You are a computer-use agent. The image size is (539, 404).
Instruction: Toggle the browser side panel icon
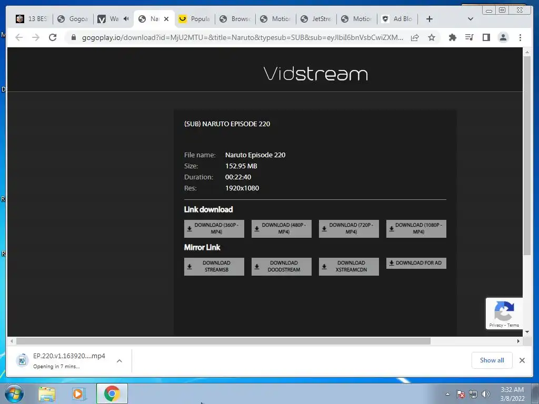tap(486, 37)
